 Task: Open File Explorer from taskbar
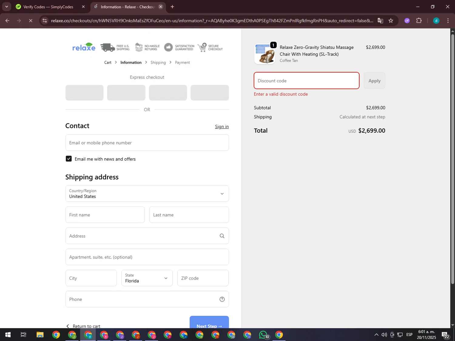point(40,335)
